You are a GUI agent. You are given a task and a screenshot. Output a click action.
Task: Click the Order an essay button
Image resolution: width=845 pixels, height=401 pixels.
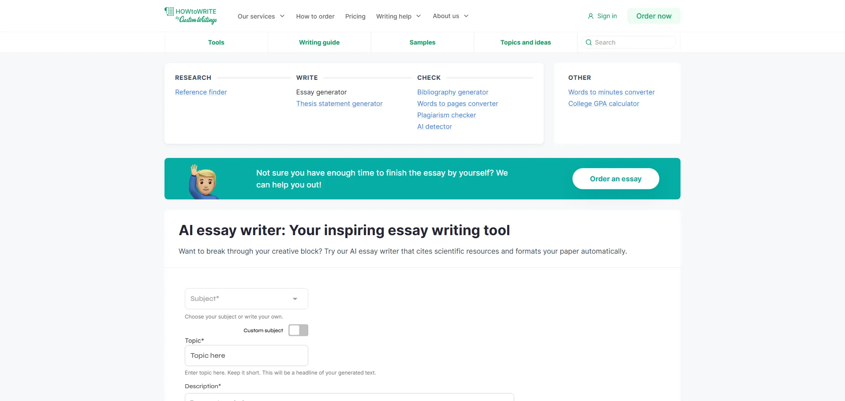tap(615, 179)
